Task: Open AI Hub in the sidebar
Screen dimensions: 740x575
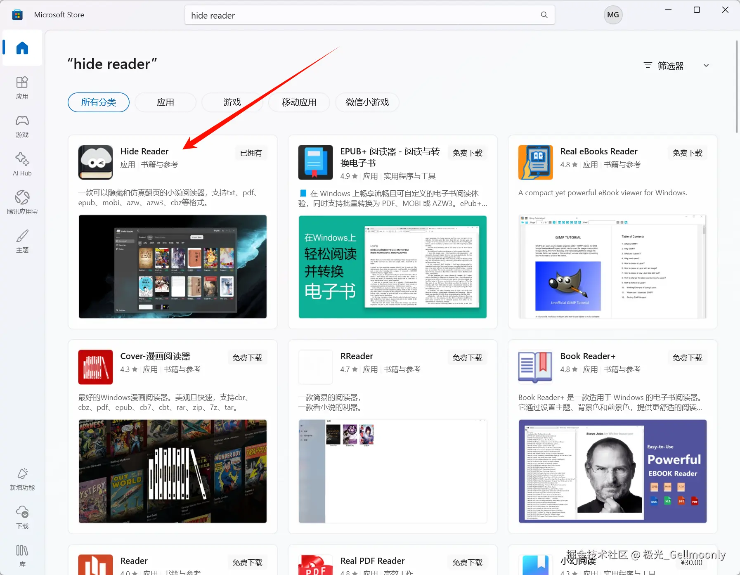Action: [22, 164]
